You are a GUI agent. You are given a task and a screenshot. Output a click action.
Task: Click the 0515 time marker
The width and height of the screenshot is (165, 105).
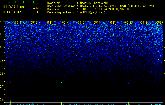(x=81, y=23)
